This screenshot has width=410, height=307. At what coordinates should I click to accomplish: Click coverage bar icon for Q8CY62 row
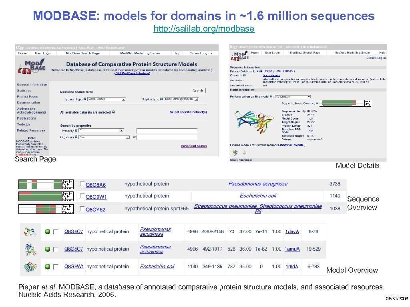(x=46, y=209)
